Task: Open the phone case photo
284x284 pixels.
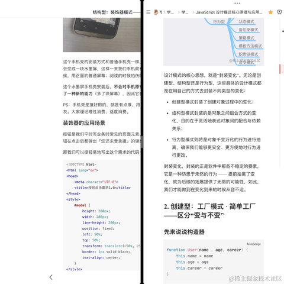Action: (102, 35)
